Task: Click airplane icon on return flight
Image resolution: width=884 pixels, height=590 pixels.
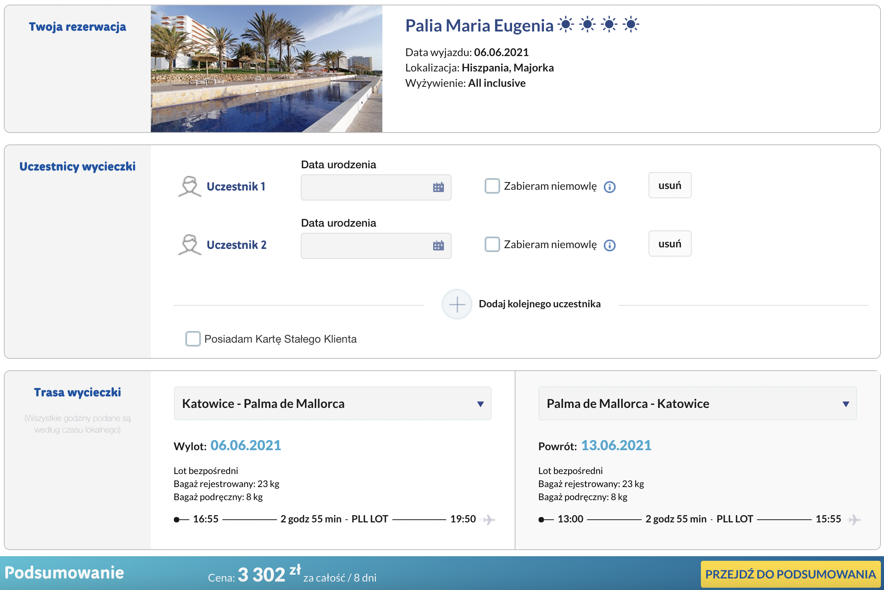Action: [x=854, y=520]
